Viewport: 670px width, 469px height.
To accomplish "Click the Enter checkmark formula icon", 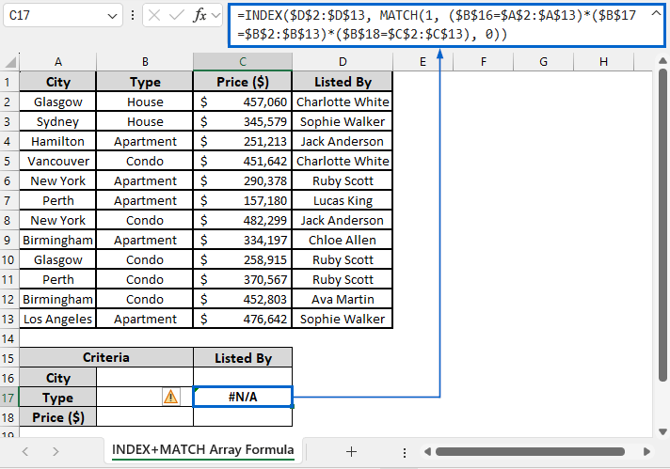I will tap(176, 16).
